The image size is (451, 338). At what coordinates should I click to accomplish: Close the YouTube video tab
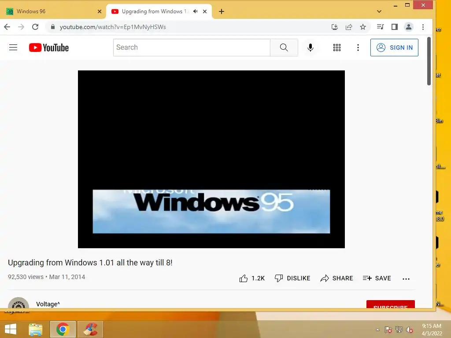(205, 11)
